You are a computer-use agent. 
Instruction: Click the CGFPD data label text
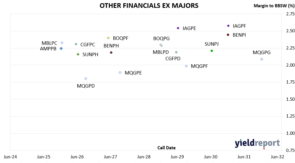click(x=173, y=59)
